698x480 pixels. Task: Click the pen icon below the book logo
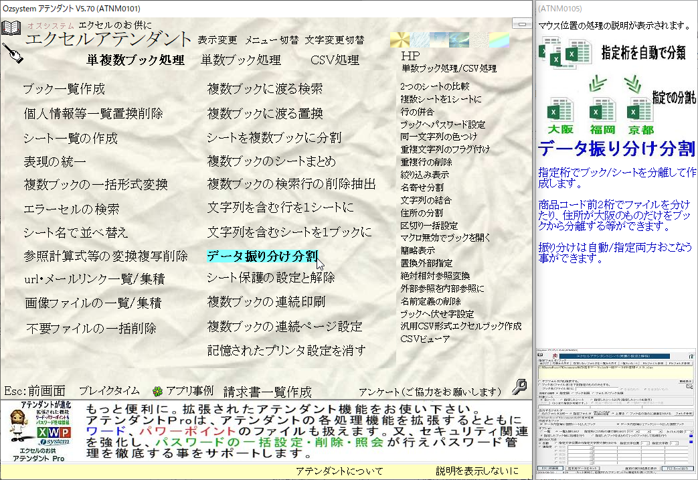[x=13, y=54]
